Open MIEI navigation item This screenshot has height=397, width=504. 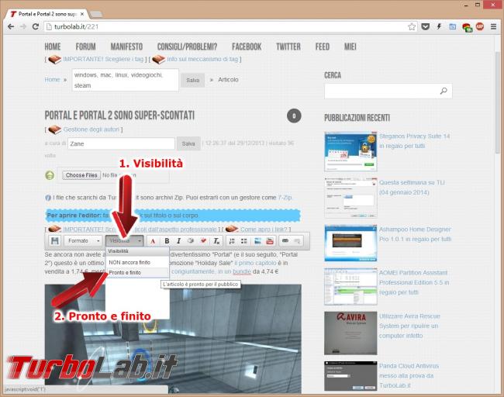[x=350, y=47]
